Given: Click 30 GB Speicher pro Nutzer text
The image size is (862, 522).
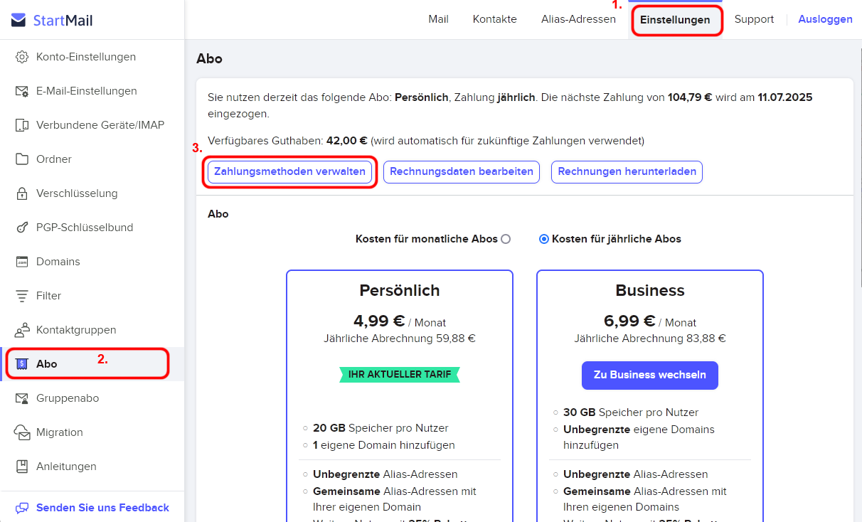Looking at the screenshot, I should tap(631, 412).
